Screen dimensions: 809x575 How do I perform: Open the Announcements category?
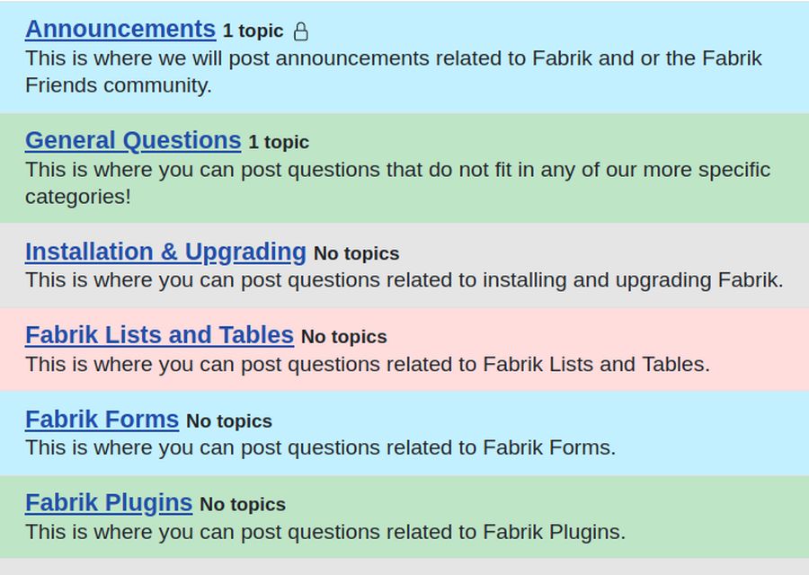(x=120, y=29)
